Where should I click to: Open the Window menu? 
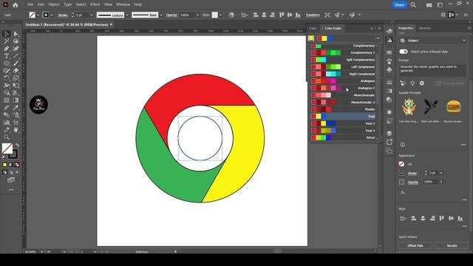pos(123,4)
